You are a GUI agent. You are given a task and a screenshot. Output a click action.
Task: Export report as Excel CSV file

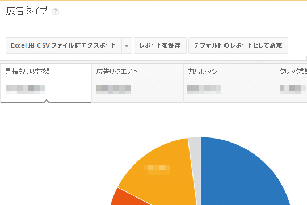click(64, 45)
